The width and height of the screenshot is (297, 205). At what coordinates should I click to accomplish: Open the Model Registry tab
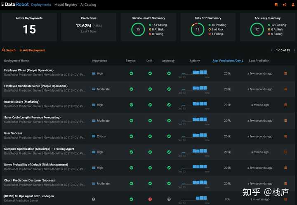66,5
